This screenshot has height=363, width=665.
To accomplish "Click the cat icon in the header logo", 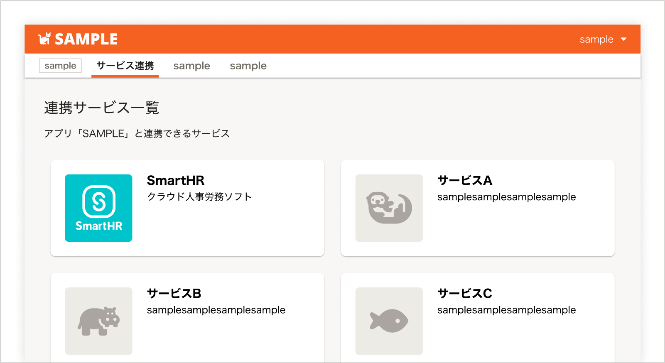I will coord(44,39).
